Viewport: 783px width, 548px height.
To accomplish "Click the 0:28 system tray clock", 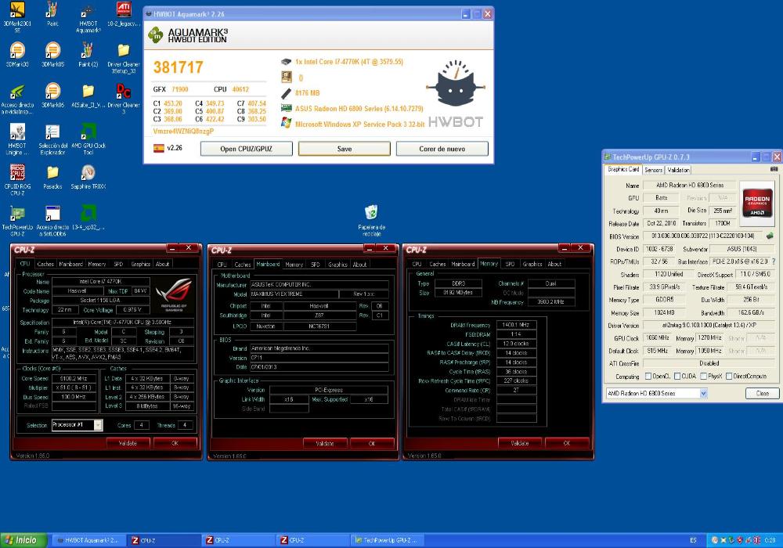I will click(x=770, y=540).
